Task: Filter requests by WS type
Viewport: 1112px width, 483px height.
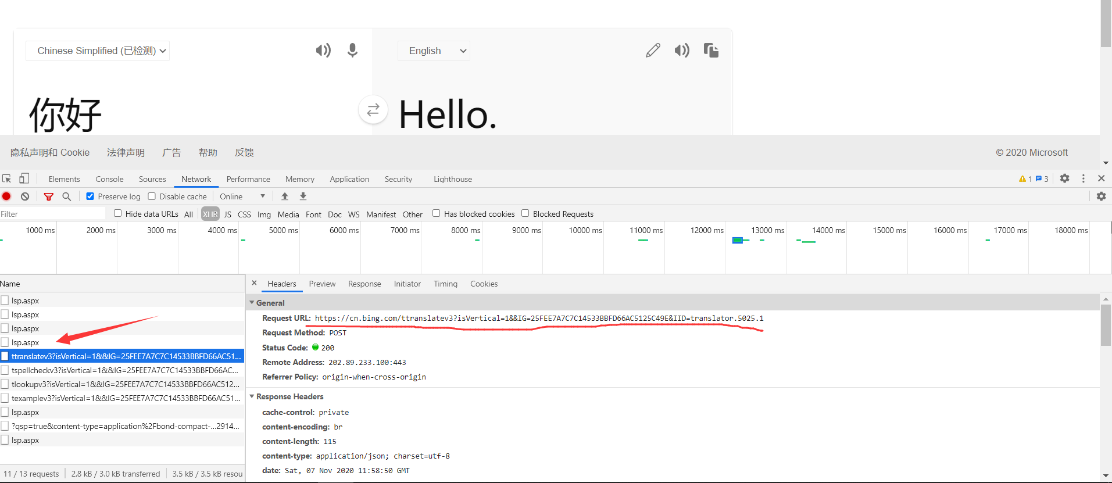Action: 353,214
